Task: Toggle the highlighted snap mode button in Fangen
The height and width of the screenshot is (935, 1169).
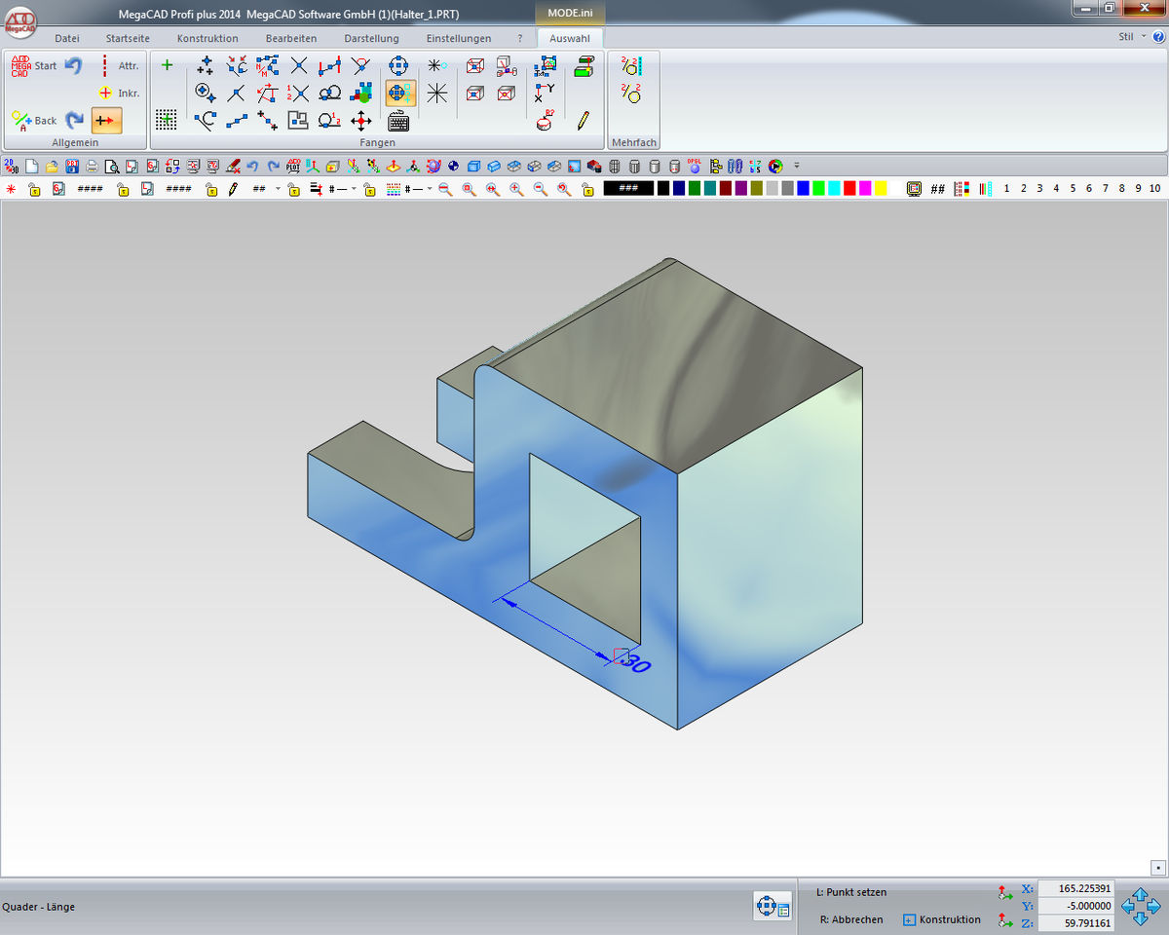Action: coord(399,93)
